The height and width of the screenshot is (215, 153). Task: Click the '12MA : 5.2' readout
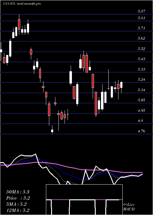[x=18, y=210]
